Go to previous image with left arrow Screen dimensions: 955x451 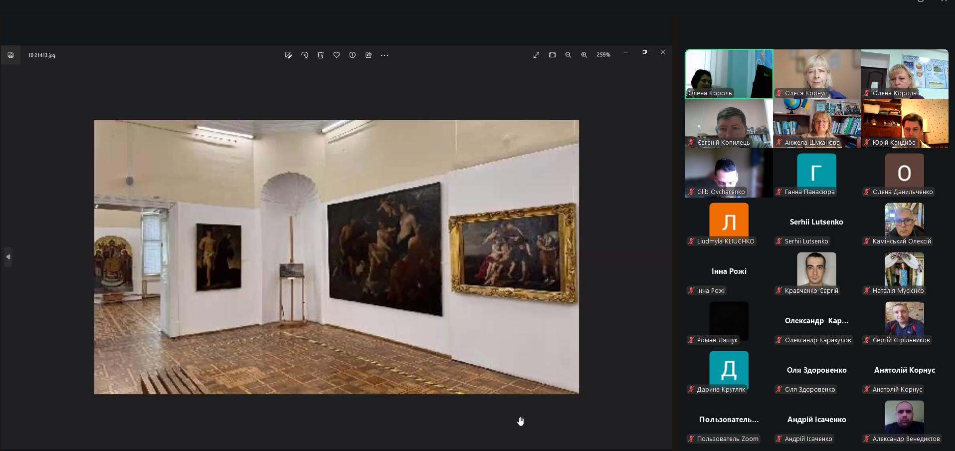[8, 257]
